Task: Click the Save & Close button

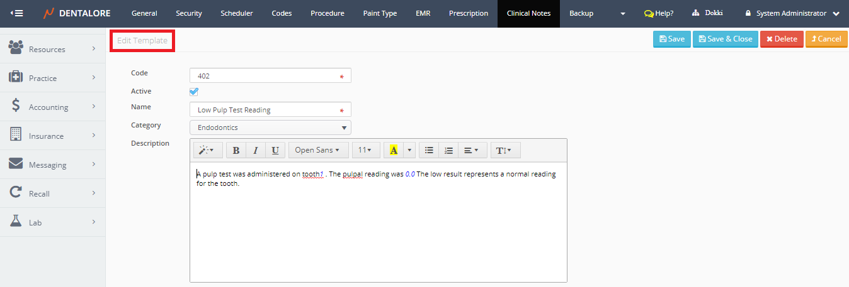Action: (725, 39)
